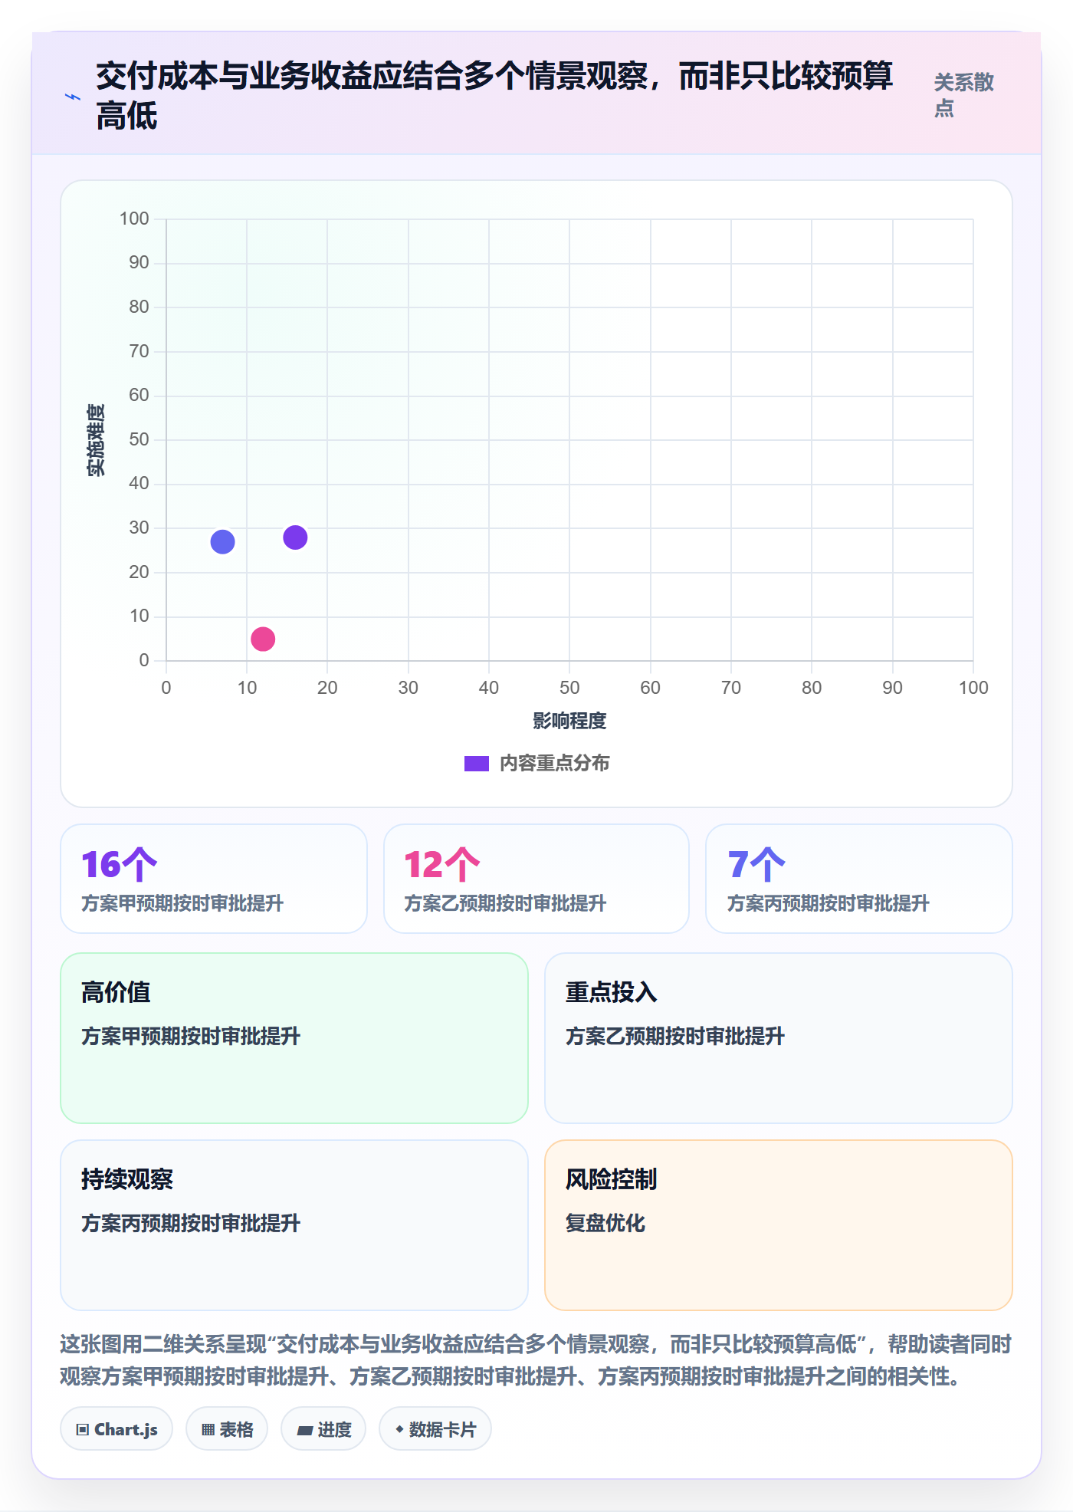Click the 100 label on x-axis
The height and width of the screenshot is (1512, 1073).
(x=973, y=688)
